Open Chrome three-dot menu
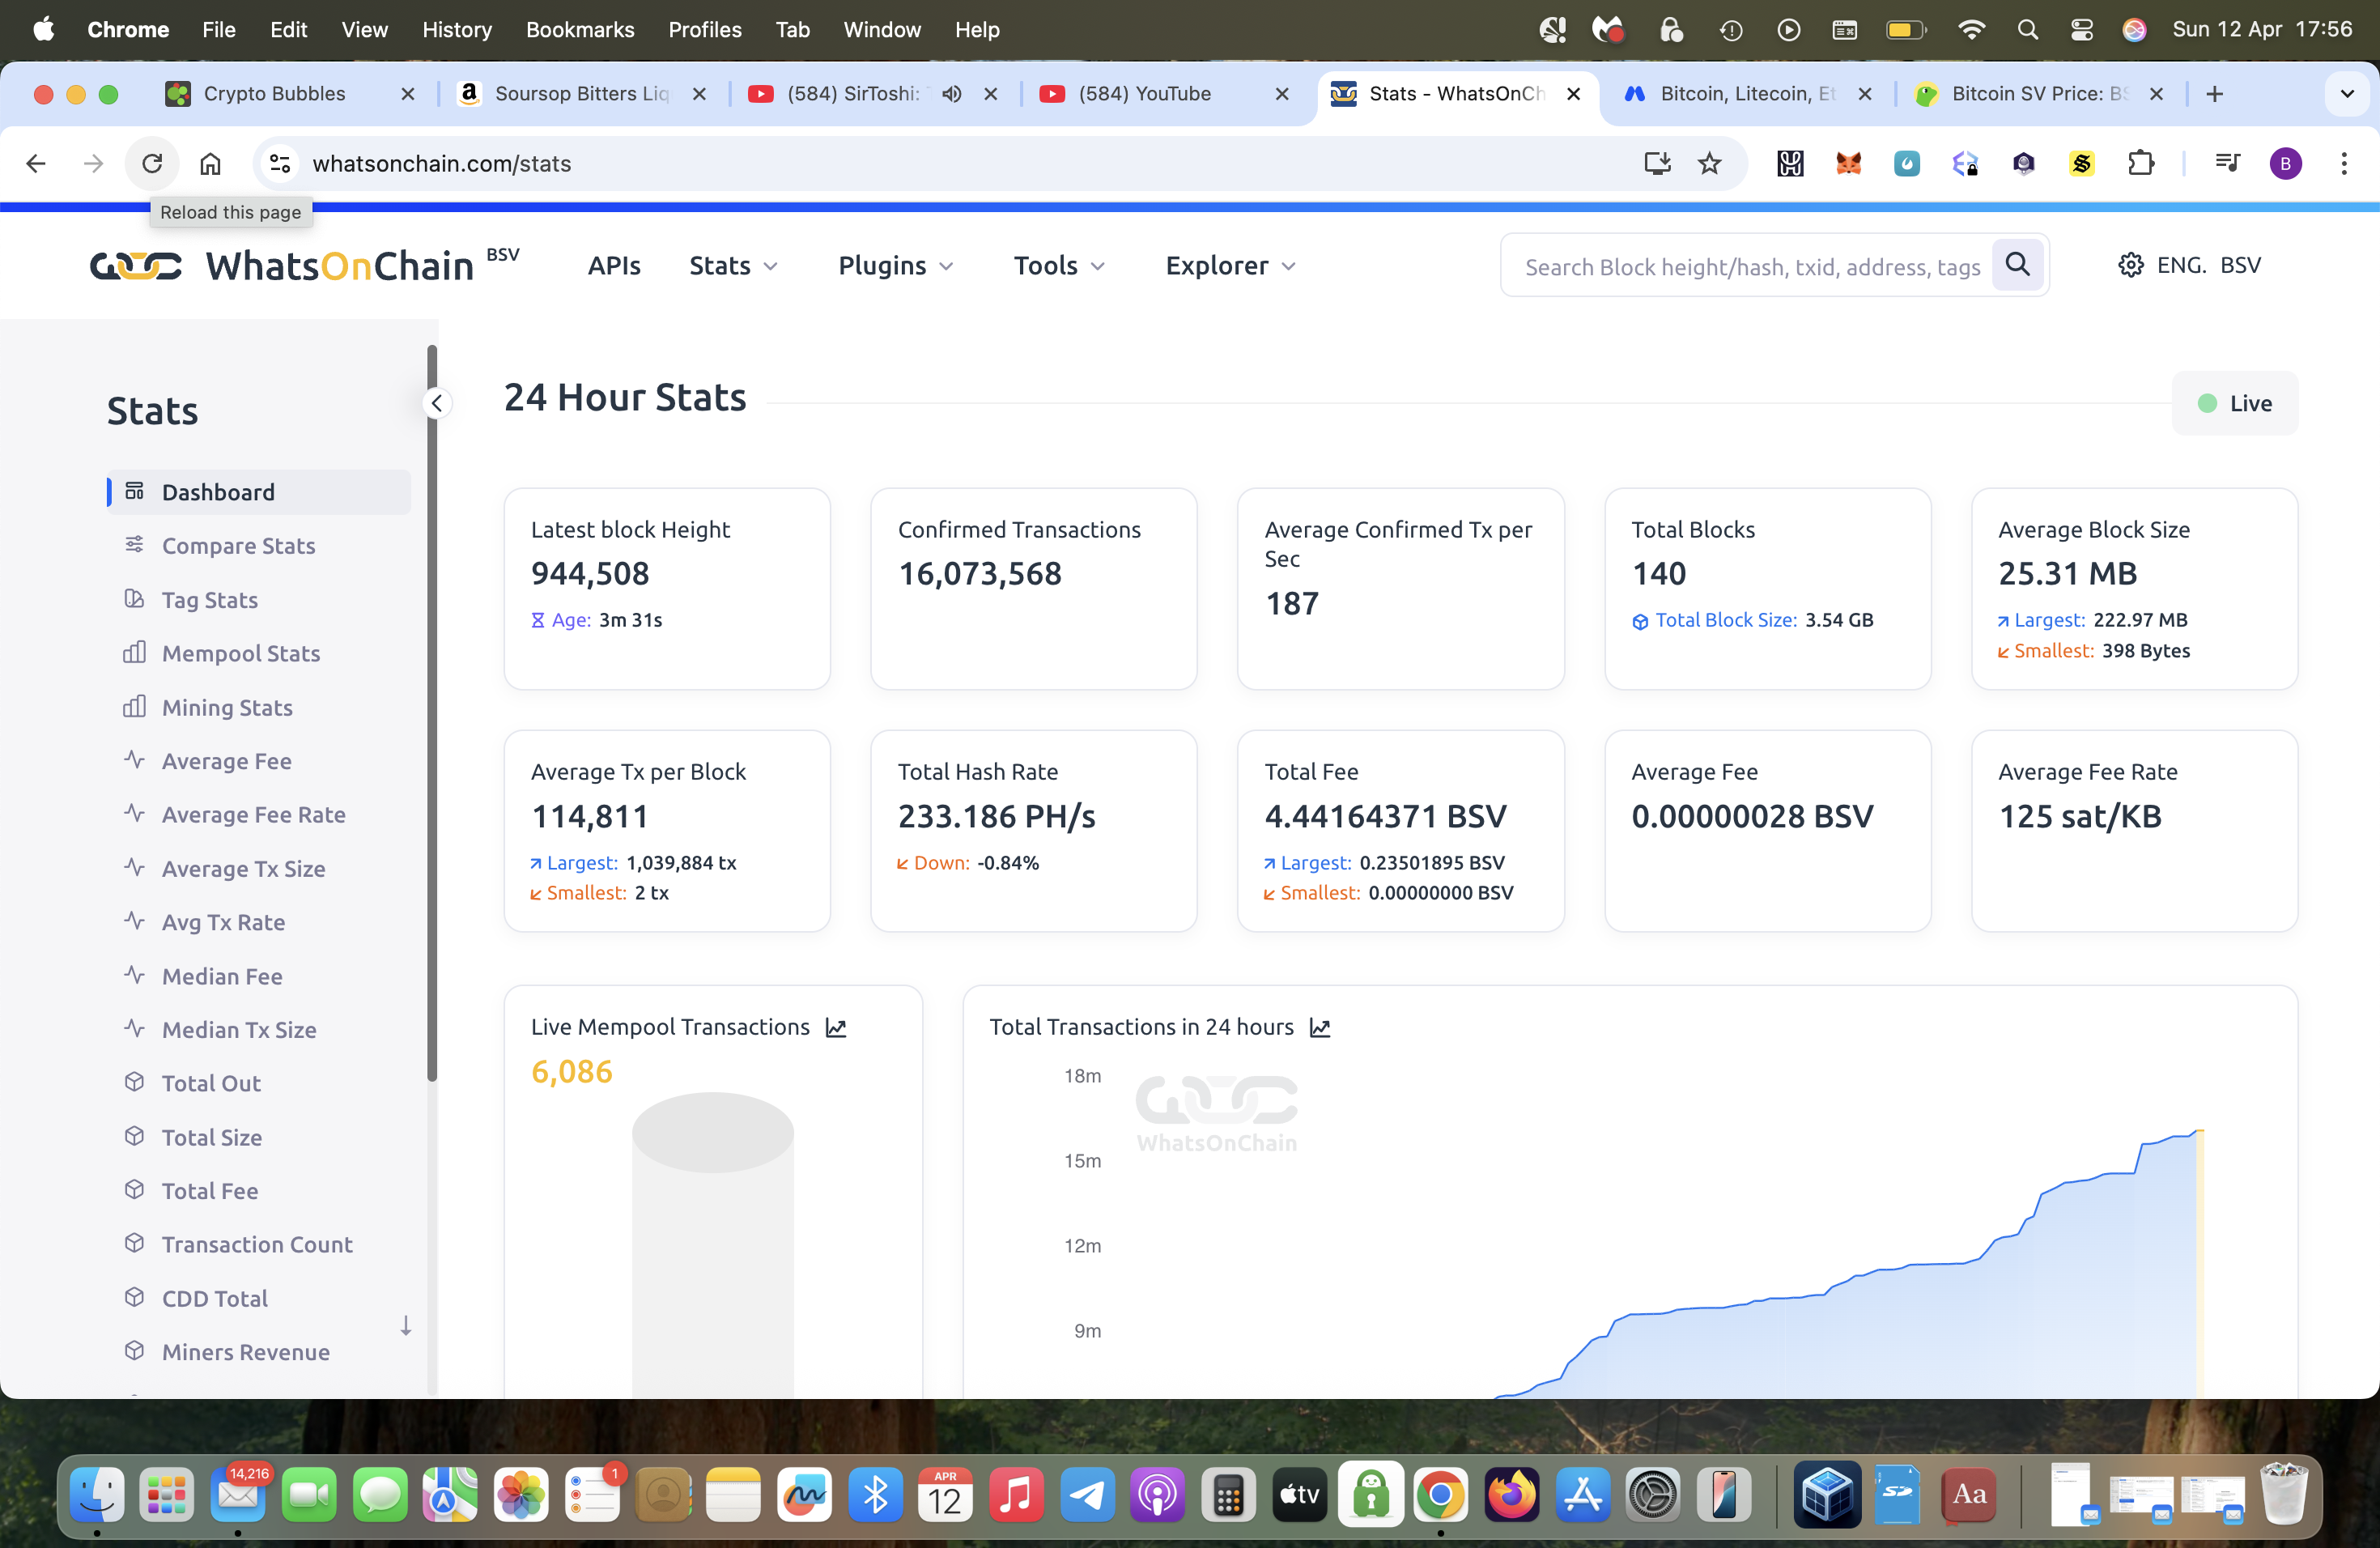This screenshot has width=2380, height=1548. (x=2343, y=163)
